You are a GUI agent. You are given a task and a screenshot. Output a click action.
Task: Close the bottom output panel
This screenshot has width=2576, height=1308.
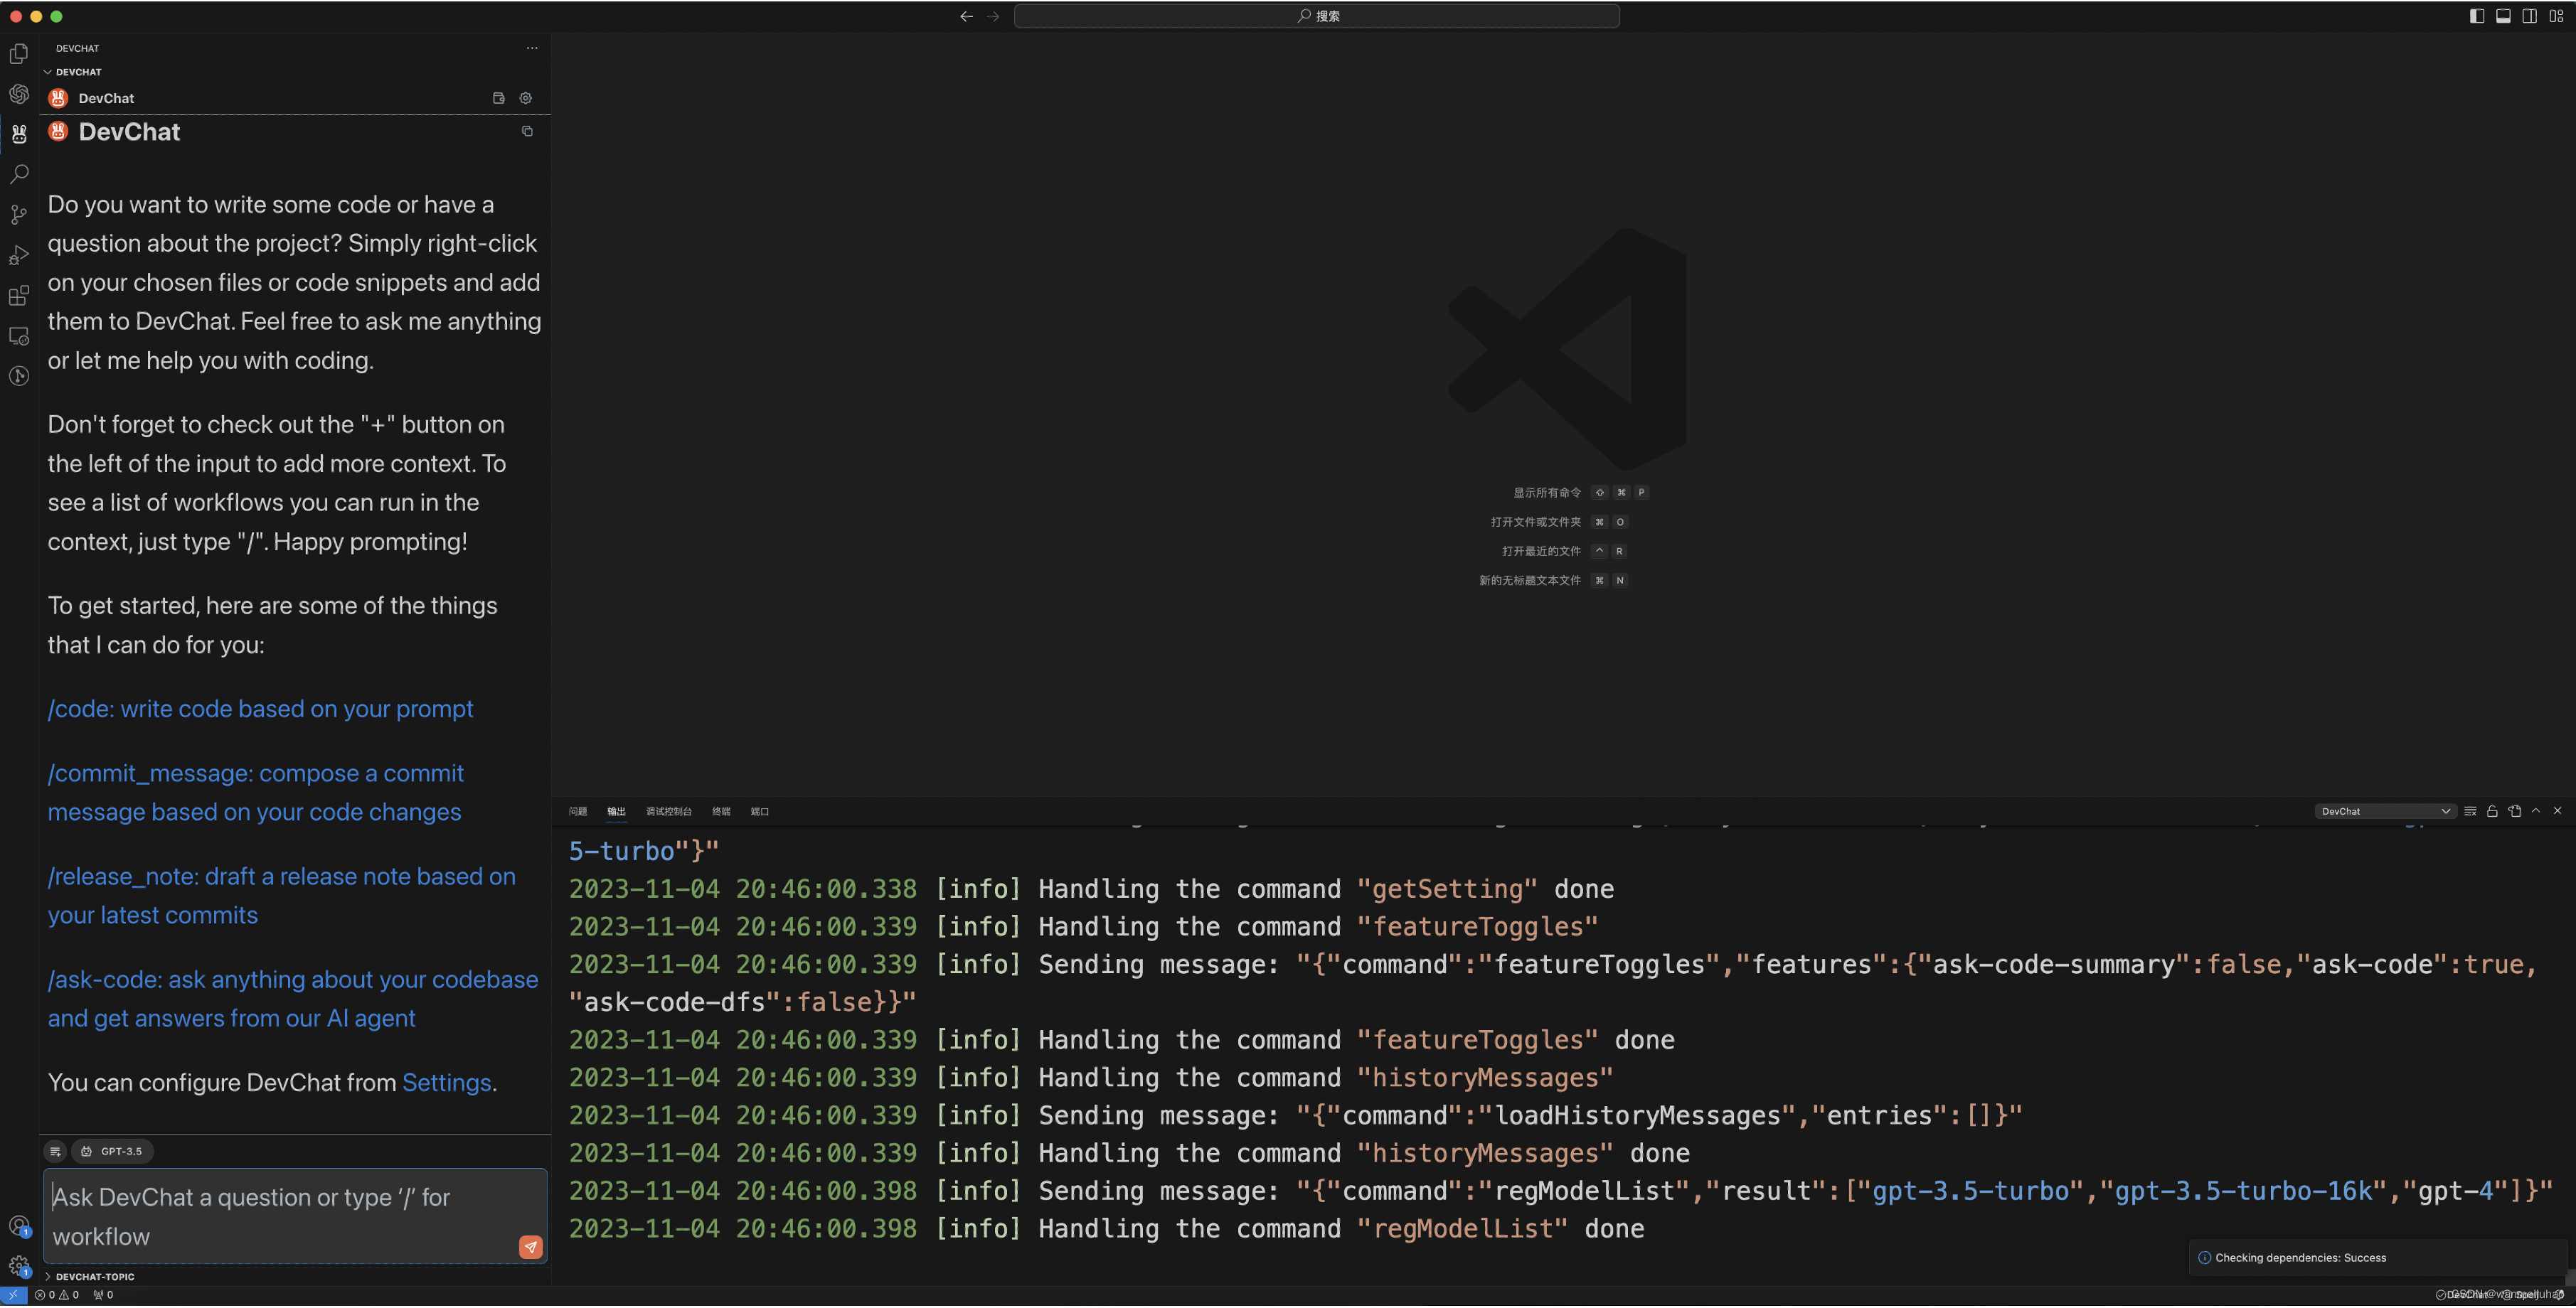tap(2557, 811)
